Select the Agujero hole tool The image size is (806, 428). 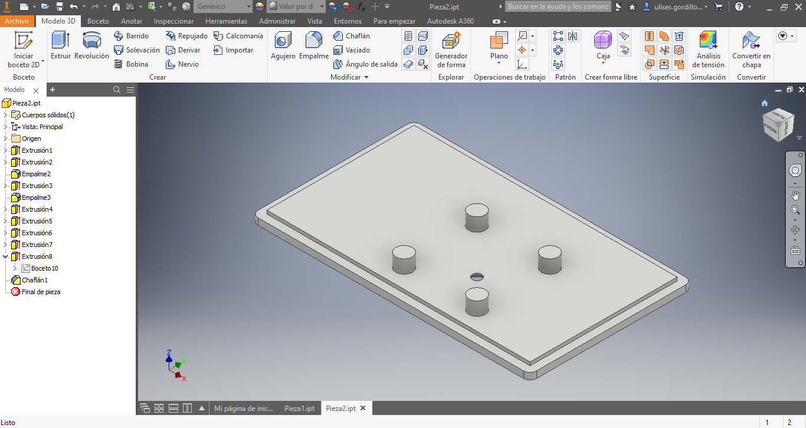click(x=283, y=46)
